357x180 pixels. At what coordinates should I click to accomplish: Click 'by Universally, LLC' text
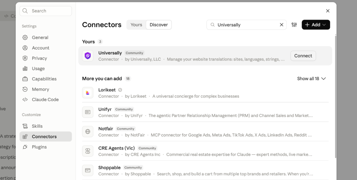(x=143, y=59)
